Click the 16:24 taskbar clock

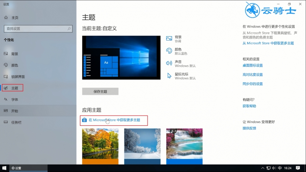(288, 168)
